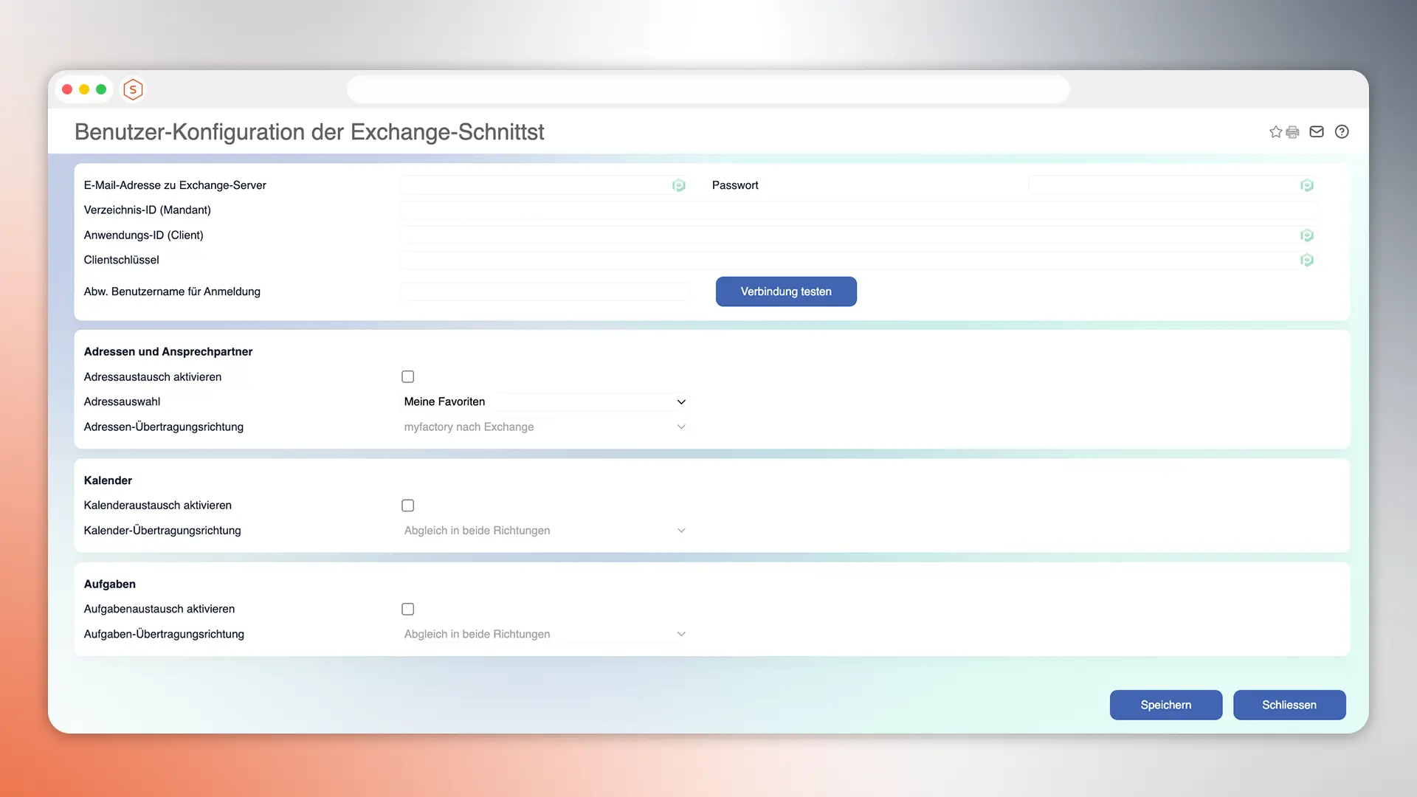The height and width of the screenshot is (797, 1417).
Task: Click the green hexagon icon beside Anwendungs-ID field
Action: tap(1307, 235)
